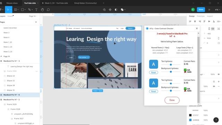This screenshot has width=222, height=125.
Task: Click the black 272727 color swatch
Action: pyautogui.click(x=190, y=115)
